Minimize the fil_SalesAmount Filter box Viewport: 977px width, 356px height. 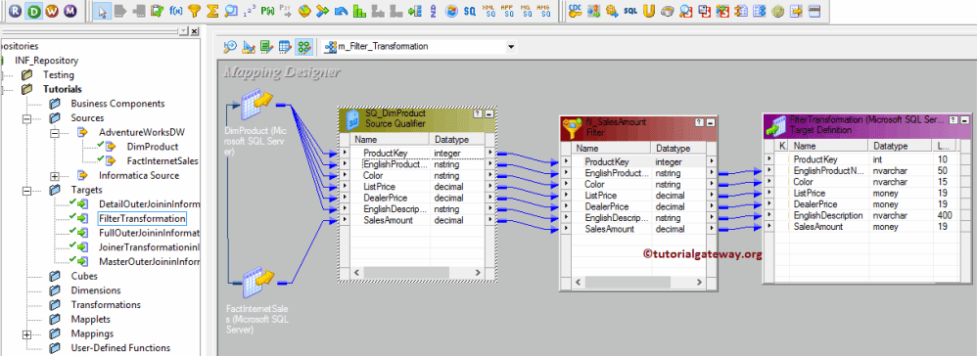tap(711, 122)
